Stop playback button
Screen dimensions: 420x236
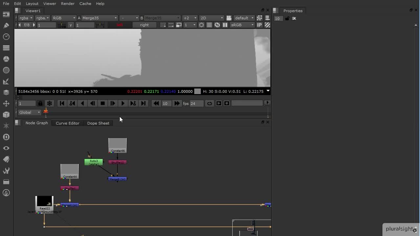pyautogui.click(x=103, y=103)
